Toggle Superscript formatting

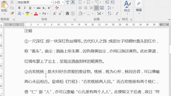[49, 8]
